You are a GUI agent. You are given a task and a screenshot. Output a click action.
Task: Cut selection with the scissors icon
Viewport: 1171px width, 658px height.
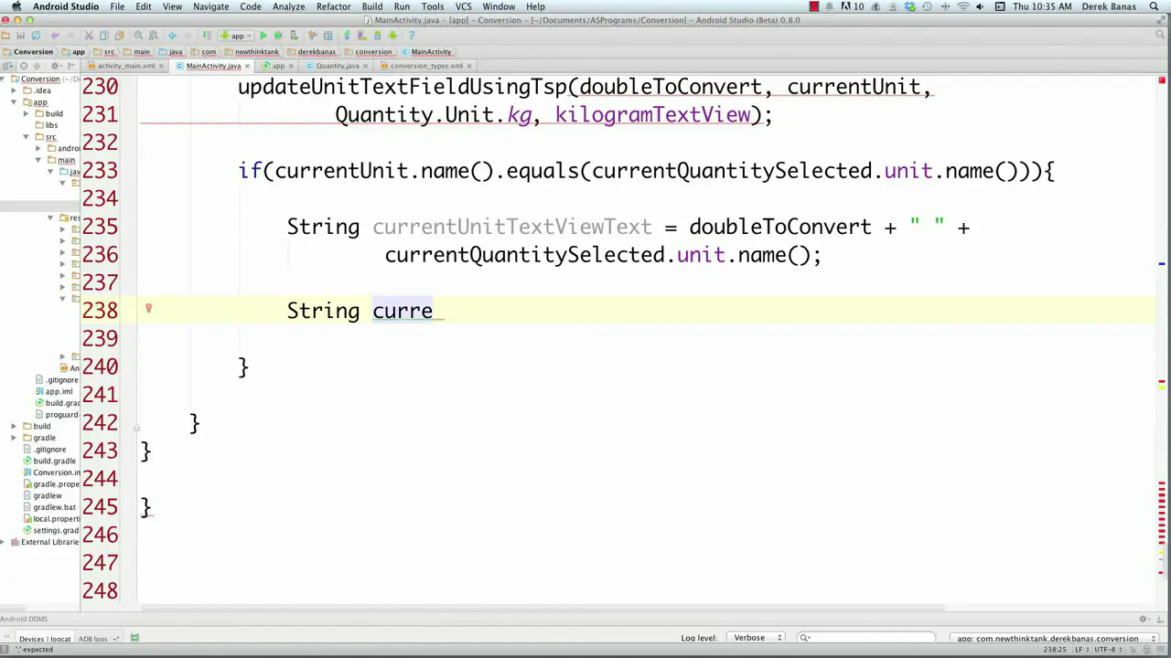(x=88, y=36)
